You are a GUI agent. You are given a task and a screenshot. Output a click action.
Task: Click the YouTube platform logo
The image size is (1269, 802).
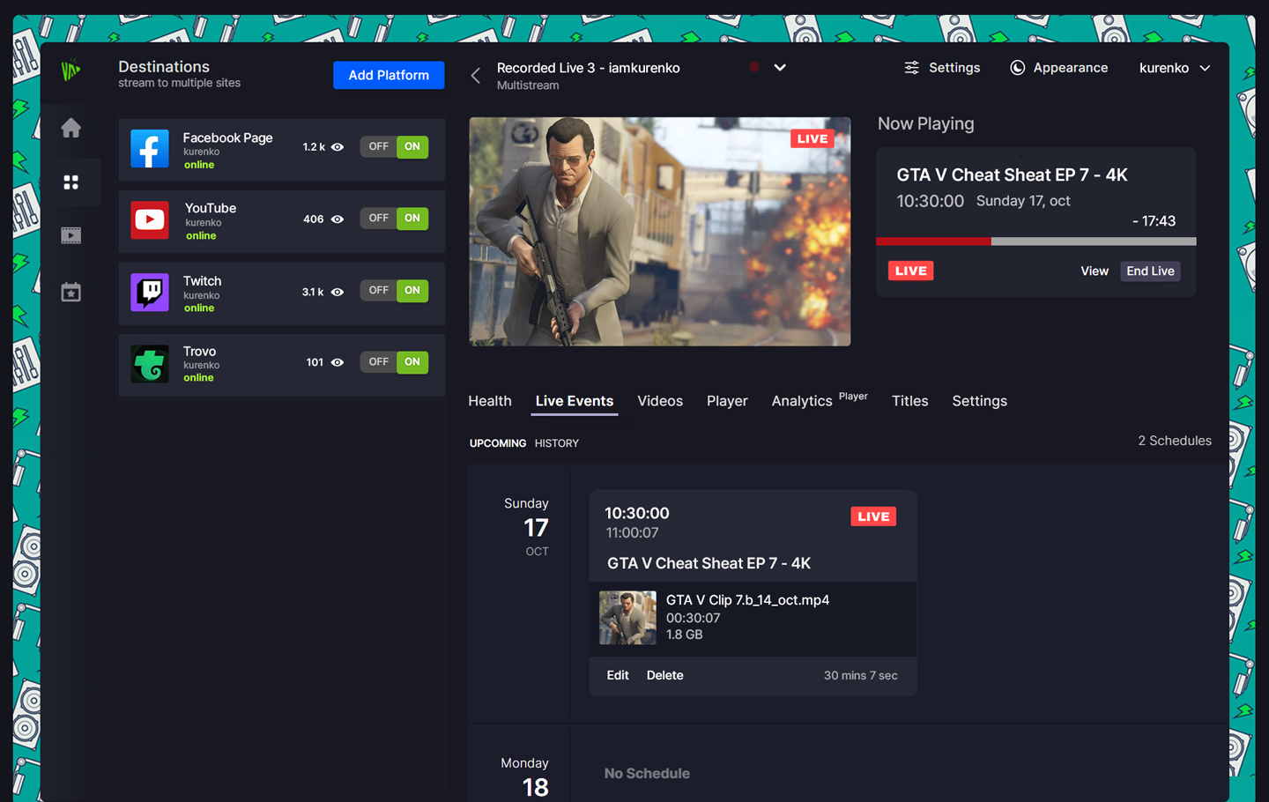click(150, 220)
